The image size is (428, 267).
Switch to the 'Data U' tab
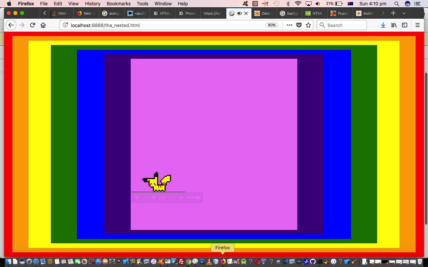[x=264, y=13]
